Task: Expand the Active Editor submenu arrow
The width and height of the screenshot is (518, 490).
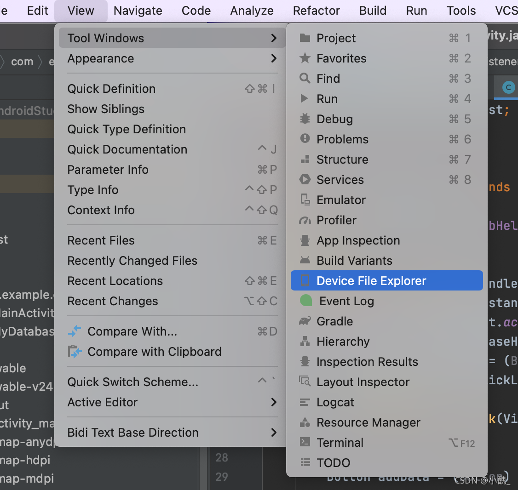Action: tap(274, 402)
